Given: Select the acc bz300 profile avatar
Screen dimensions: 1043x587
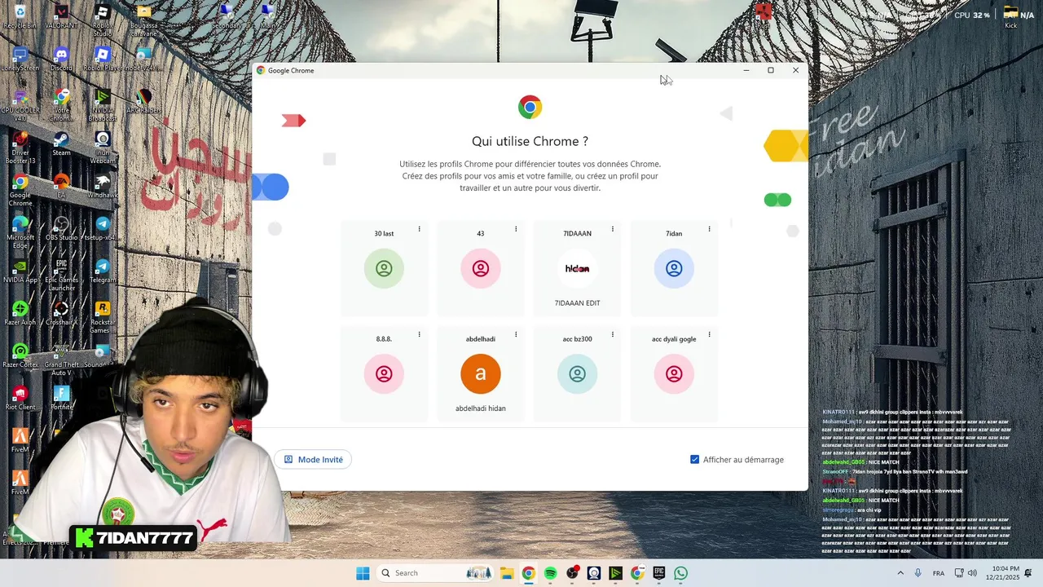Looking at the screenshot, I should click(x=577, y=373).
